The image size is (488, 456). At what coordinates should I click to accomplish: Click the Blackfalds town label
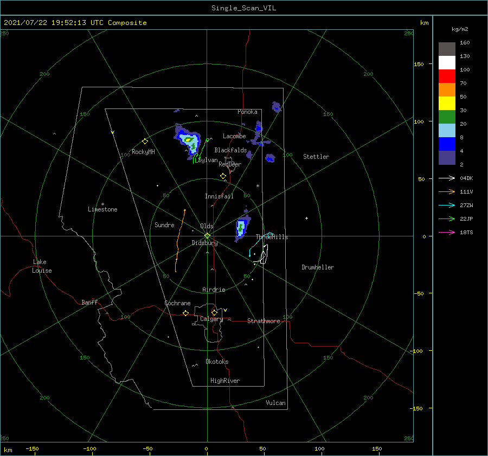(230, 150)
